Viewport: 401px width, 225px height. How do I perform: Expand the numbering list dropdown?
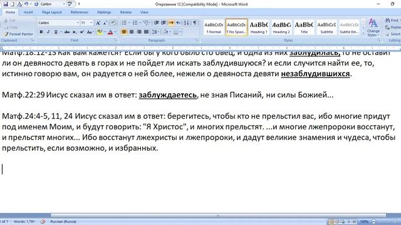click(x=140, y=23)
